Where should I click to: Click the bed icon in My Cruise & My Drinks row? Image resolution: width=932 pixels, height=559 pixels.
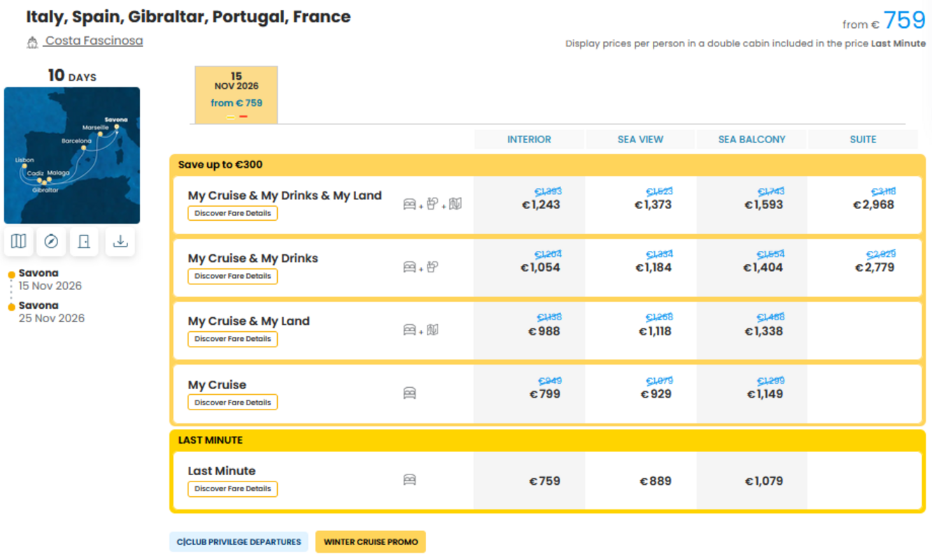[409, 267]
